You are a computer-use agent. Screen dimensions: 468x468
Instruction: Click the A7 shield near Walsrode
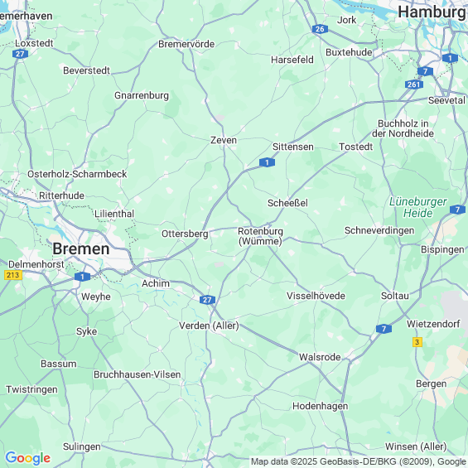[384, 329]
